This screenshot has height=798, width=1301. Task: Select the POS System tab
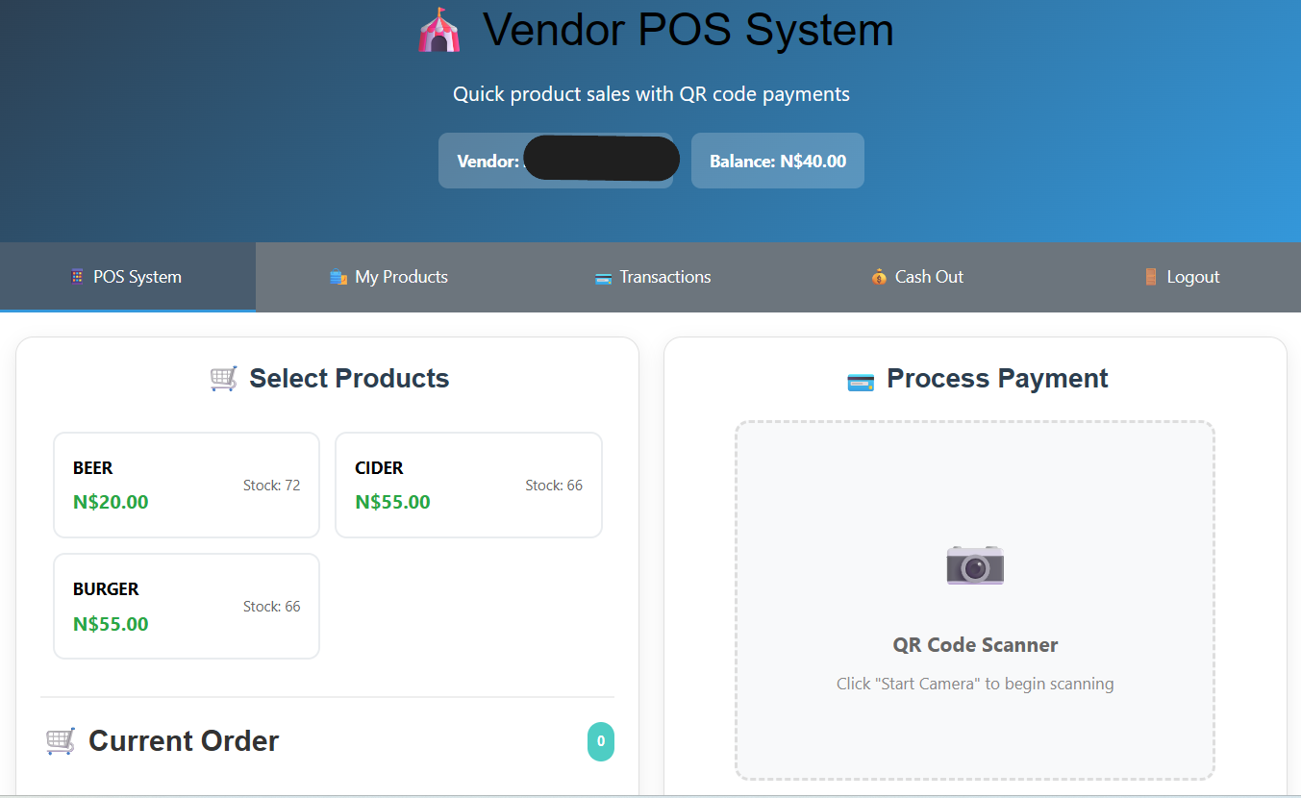tap(127, 277)
